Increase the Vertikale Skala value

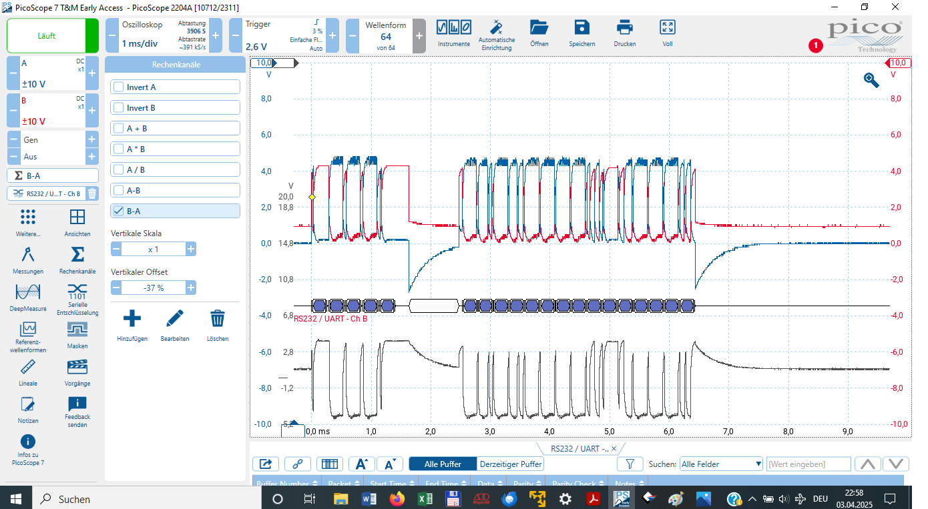point(191,249)
